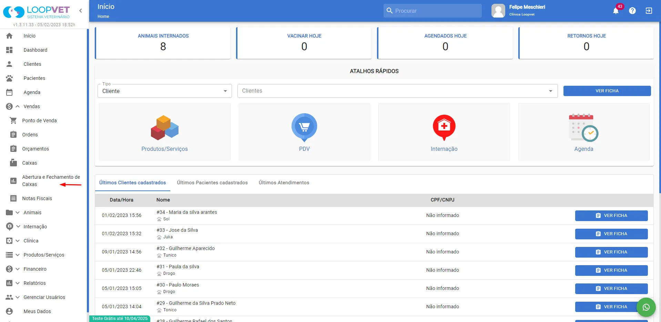Viewport: 661px width, 322px height.
Task: Expand the Gerenciar Usuários section
Action: click(x=43, y=297)
